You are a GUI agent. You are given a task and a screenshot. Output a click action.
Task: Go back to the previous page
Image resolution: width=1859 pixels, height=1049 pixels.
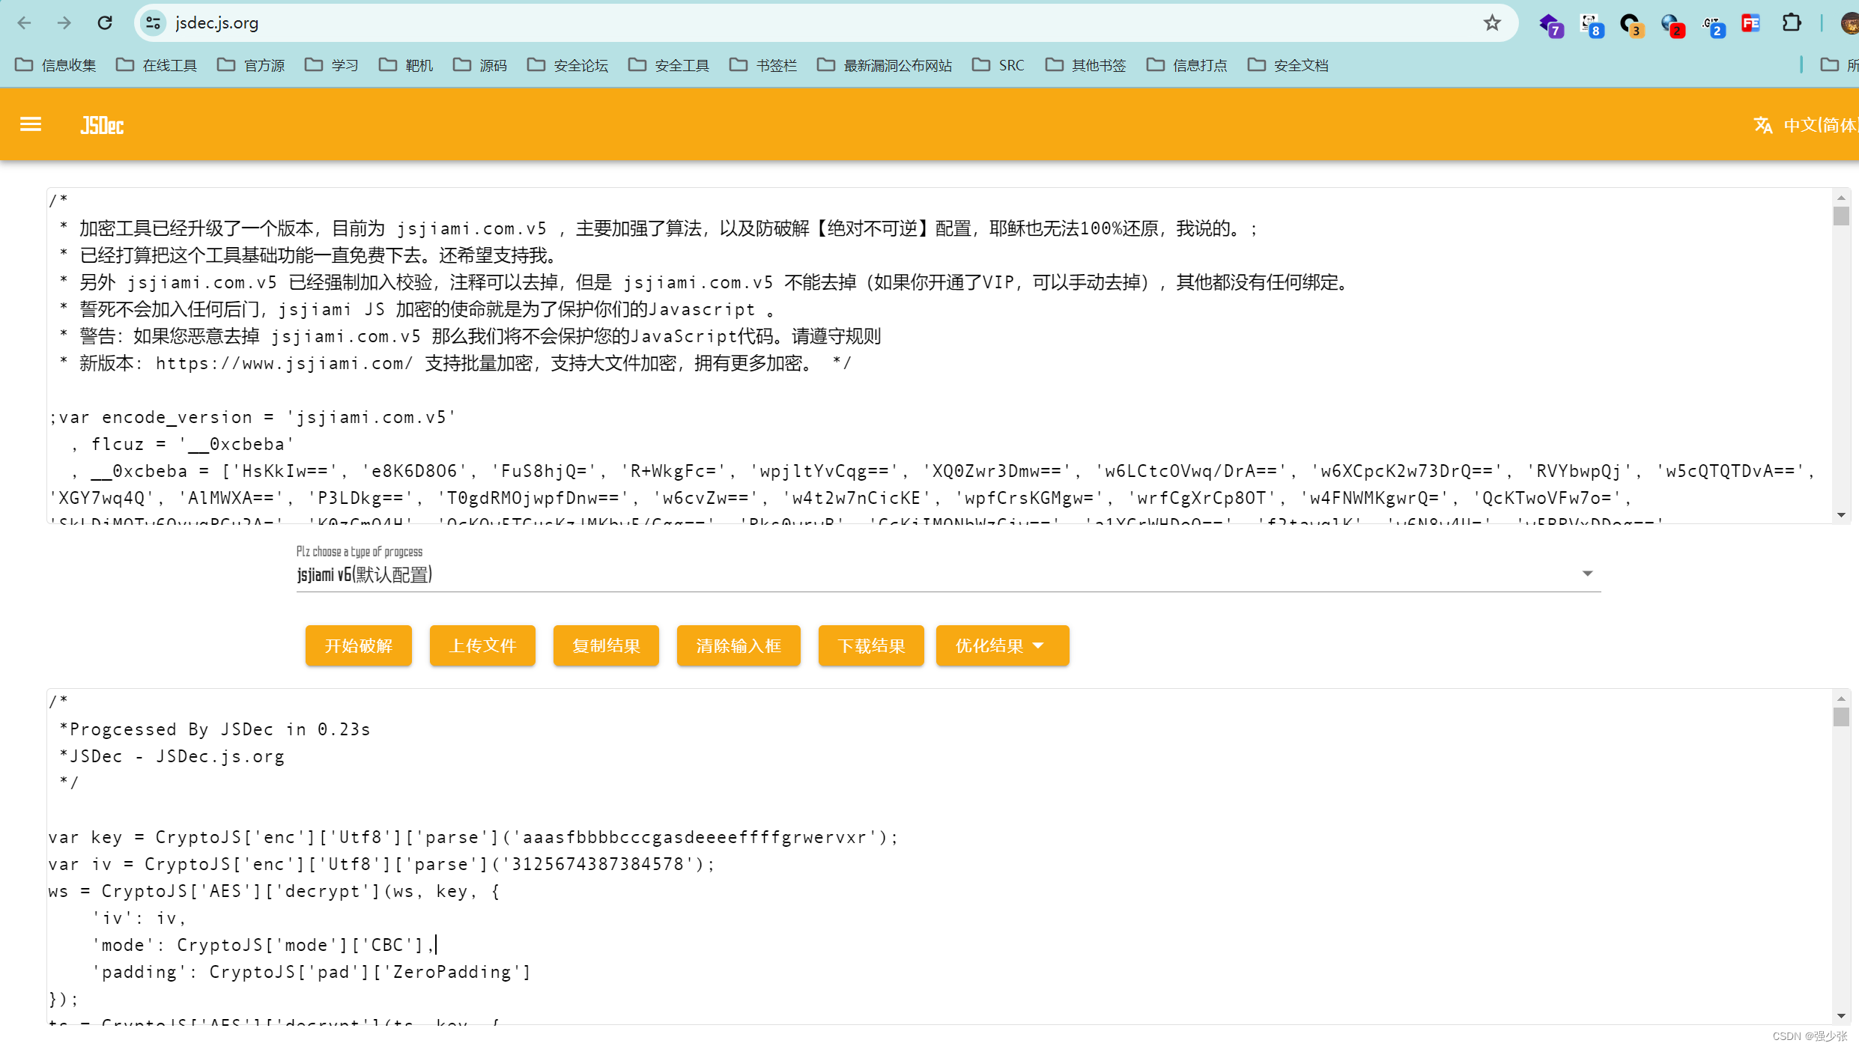click(24, 23)
